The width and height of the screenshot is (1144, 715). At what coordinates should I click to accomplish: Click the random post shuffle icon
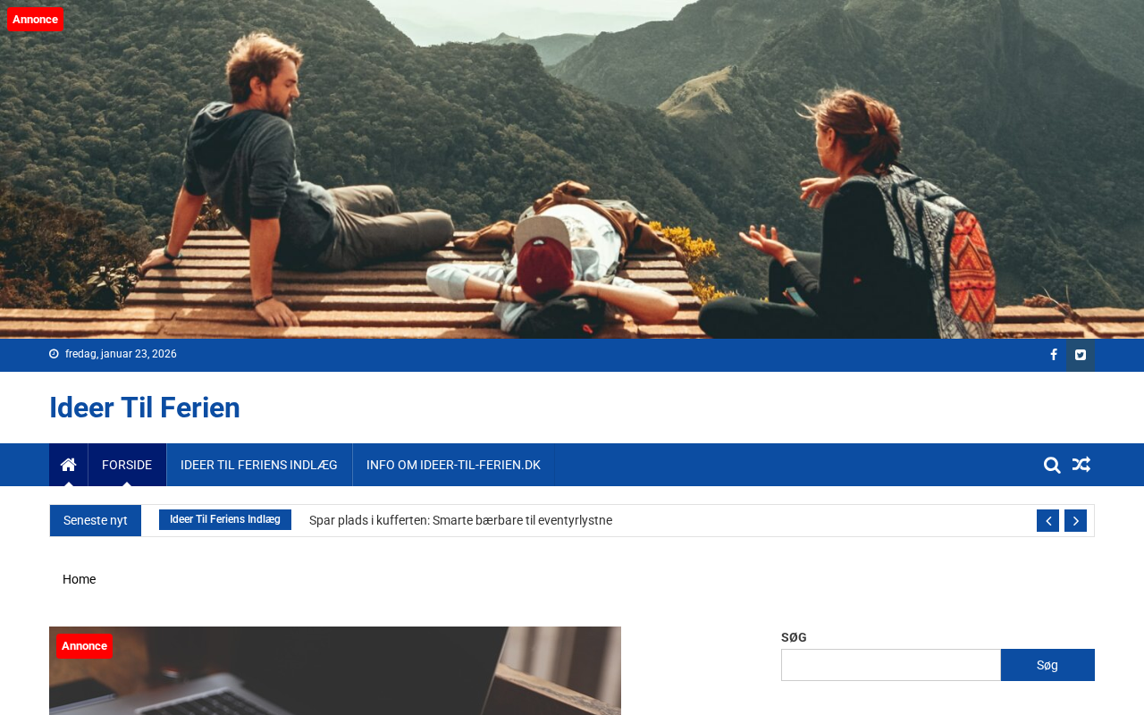(1081, 465)
